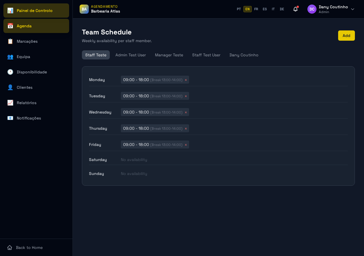Switch to the Admin Test User tab

coord(131,55)
